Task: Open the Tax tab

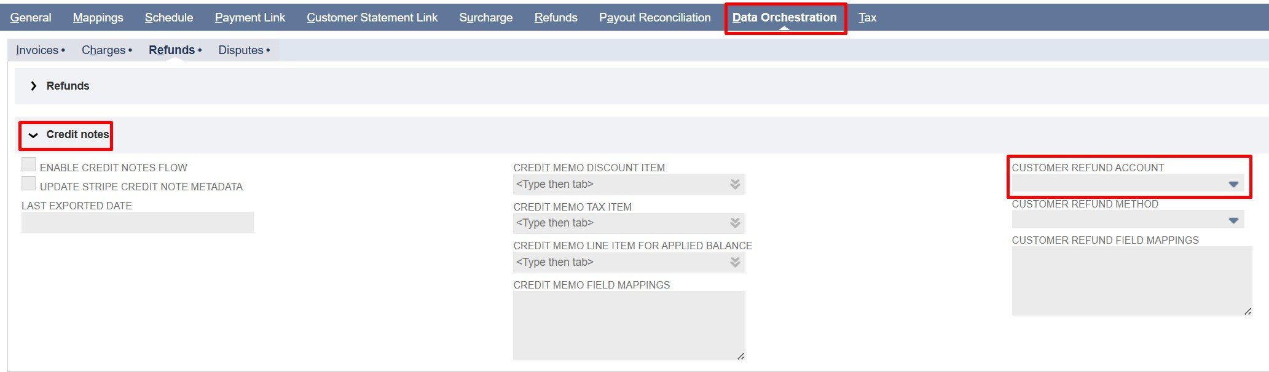Action: tap(867, 18)
